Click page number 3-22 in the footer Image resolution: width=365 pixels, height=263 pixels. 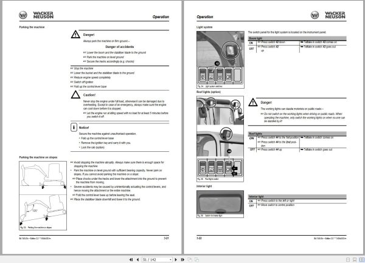pyautogui.click(x=199, y=238)
